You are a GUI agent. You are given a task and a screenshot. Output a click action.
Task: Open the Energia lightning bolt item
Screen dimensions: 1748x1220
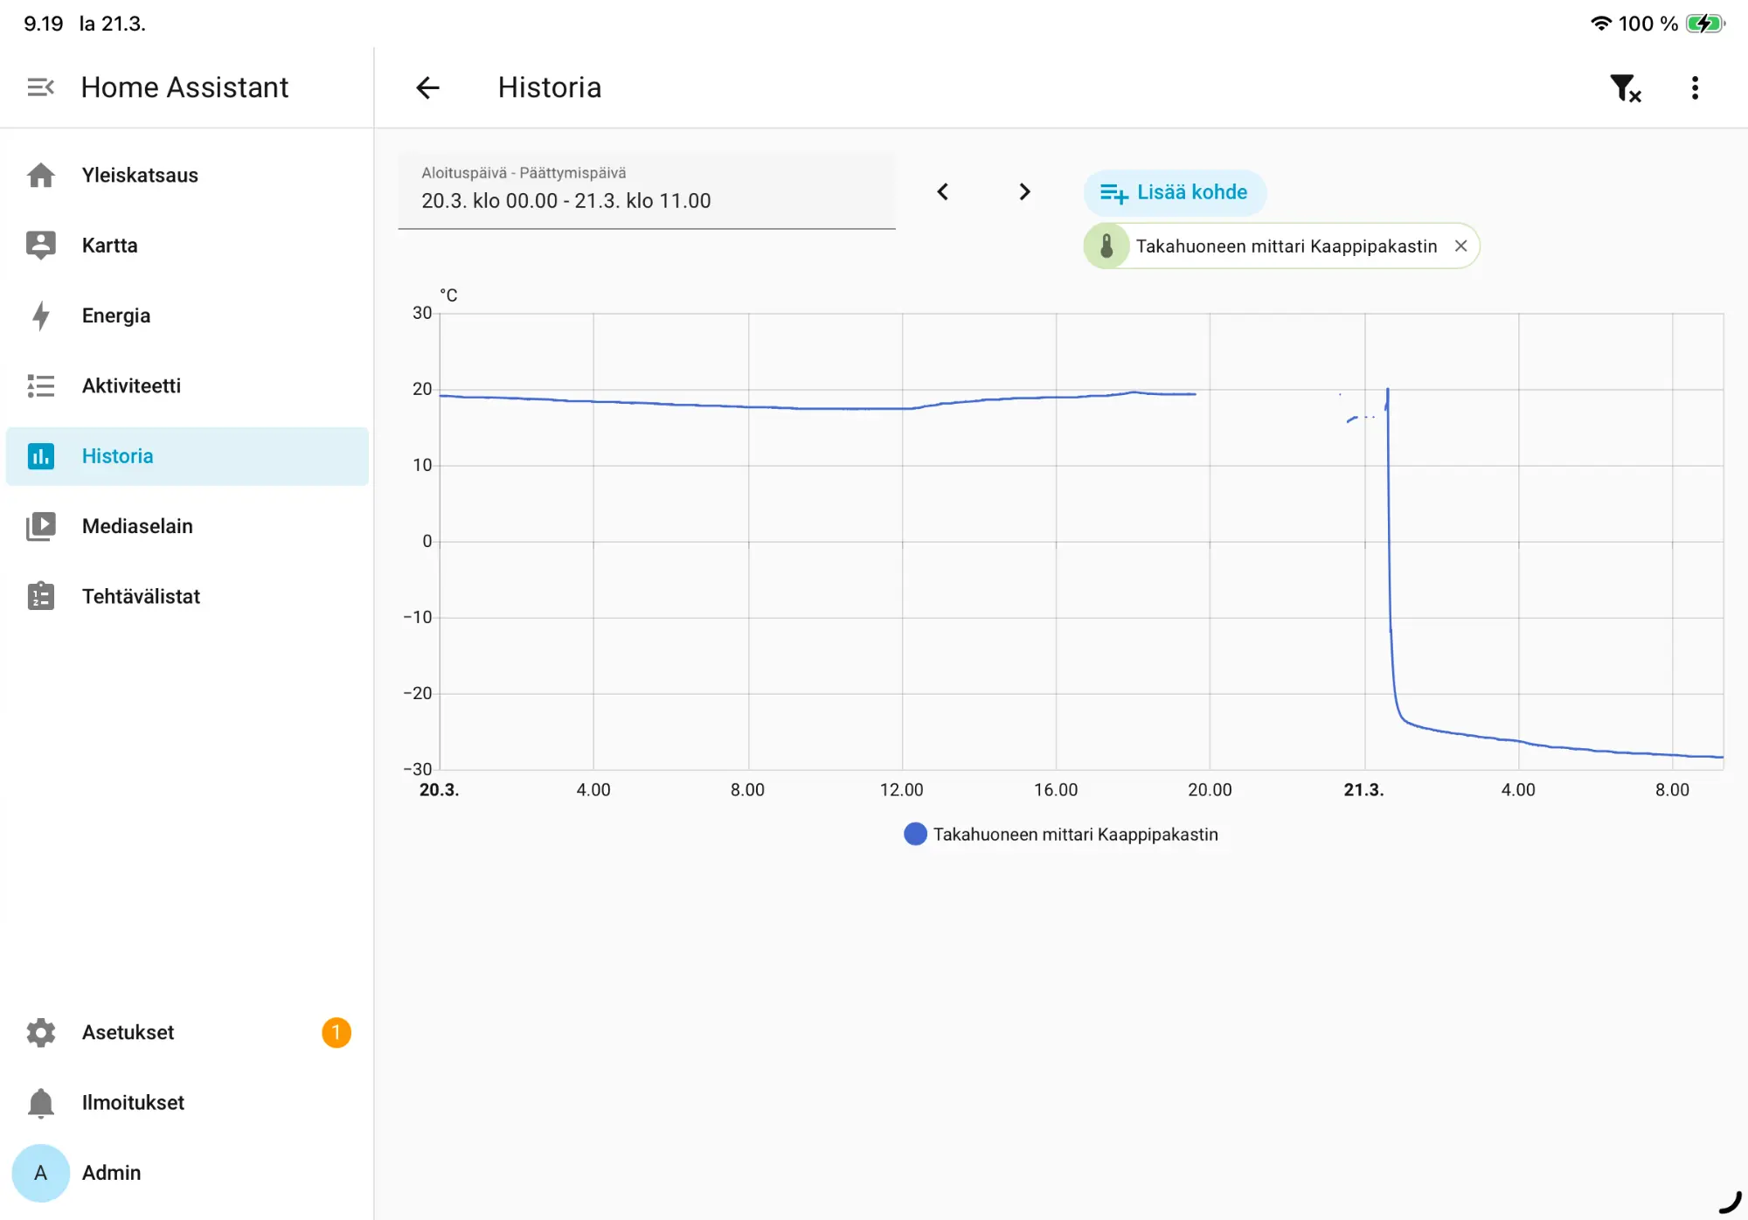[x=187, y=315]
